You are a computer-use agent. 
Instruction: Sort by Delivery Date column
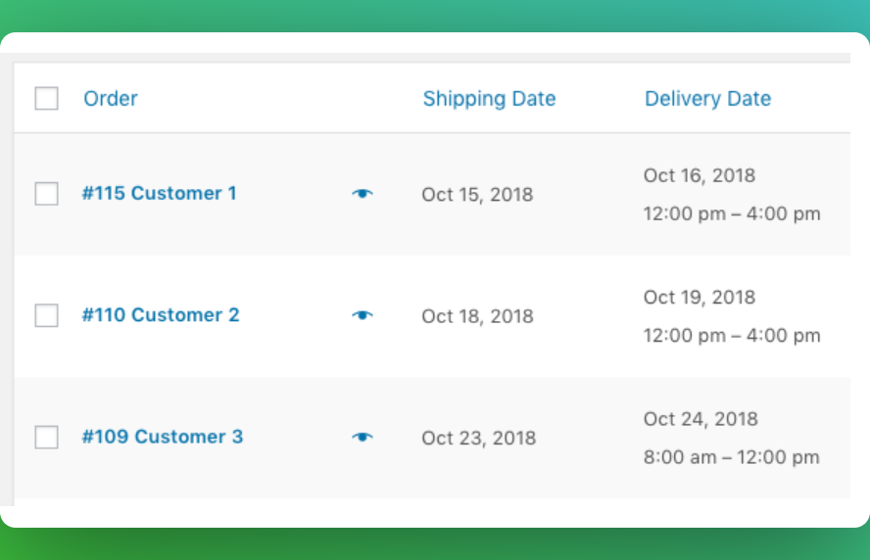click(708, 99)
